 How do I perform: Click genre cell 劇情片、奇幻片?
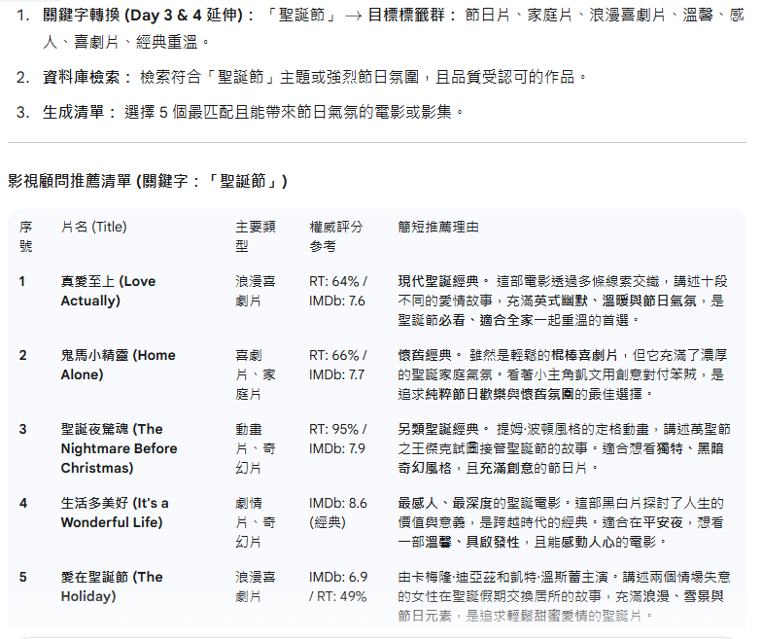[256, 522]
